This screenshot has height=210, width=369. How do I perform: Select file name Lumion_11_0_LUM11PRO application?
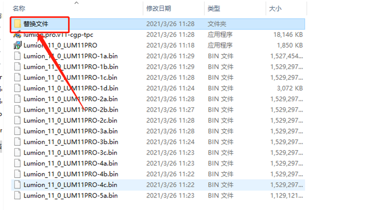60,45
